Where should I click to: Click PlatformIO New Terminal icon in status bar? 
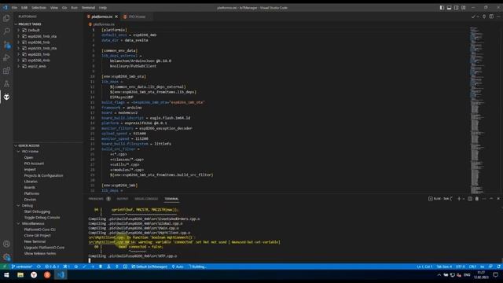tap(125, 266)
